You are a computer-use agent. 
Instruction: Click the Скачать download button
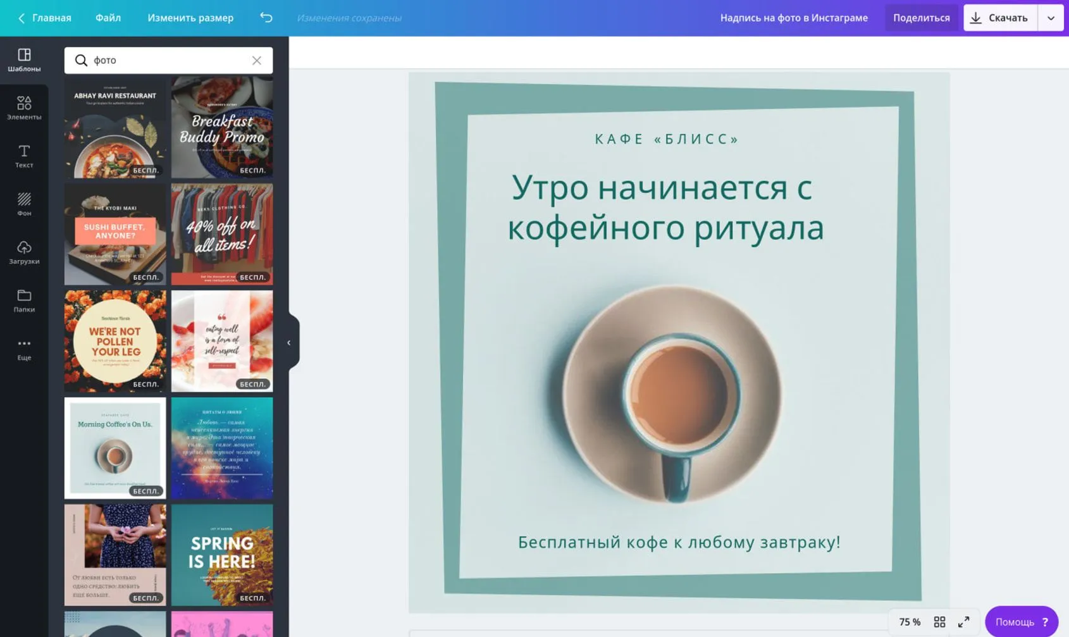tap(1000, 18)
